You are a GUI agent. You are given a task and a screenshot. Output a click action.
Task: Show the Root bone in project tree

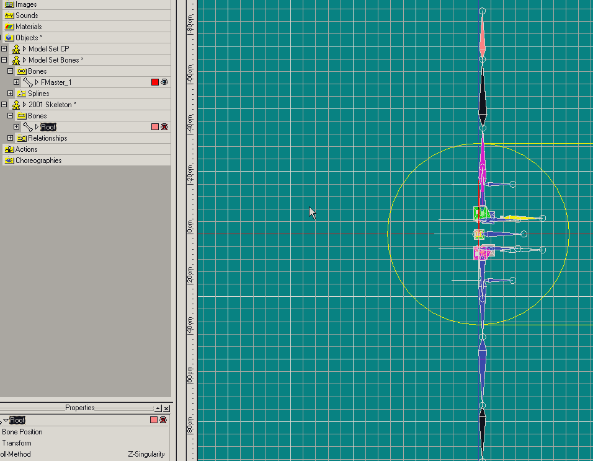tap(164, 127)
